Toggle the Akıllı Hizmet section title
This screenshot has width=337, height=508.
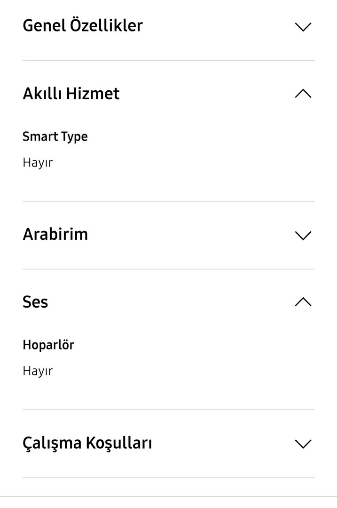click(71, 94)
